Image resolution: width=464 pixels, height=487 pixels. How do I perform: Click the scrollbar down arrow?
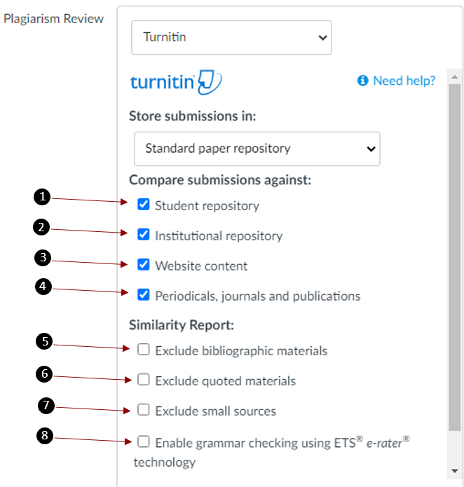coord(454,470)
